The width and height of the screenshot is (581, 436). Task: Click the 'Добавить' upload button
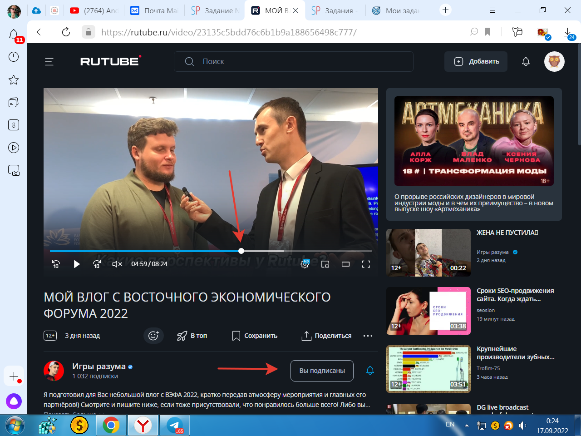pyautogui.click(x=476, y=61)
